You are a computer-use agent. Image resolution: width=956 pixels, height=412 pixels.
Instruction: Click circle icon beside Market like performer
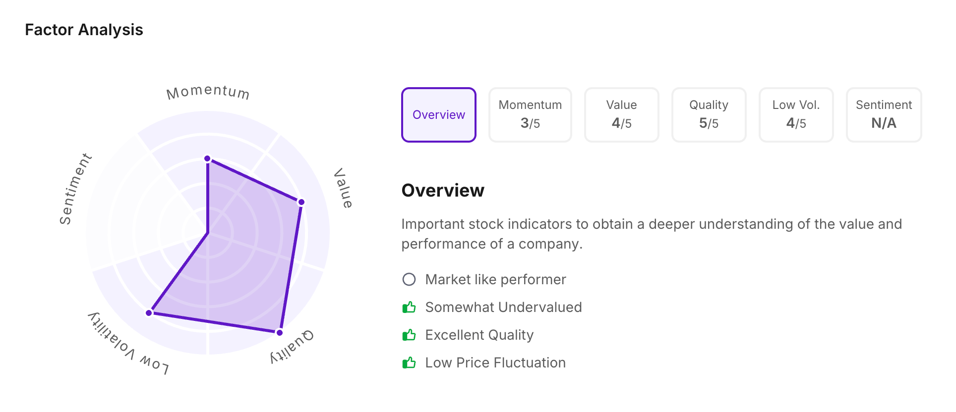(x=409, y=280)
